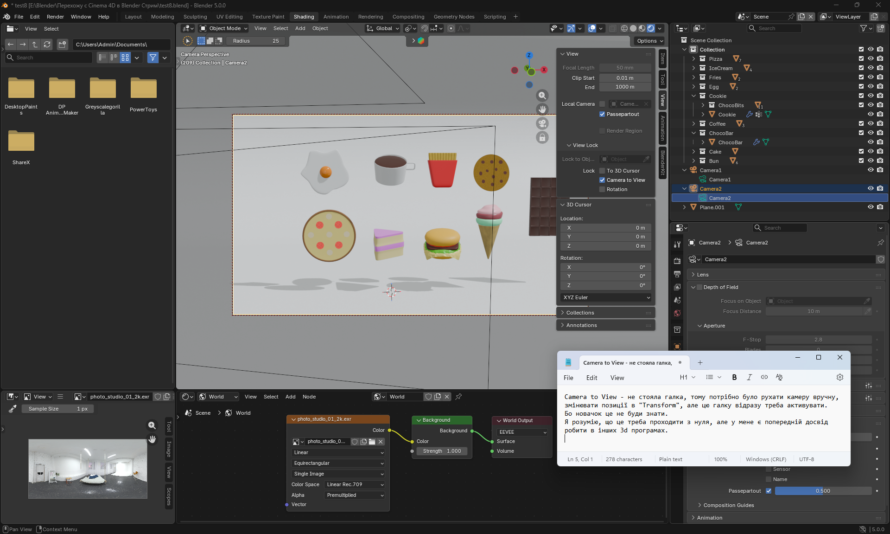Open the XYZ Euler rotation mode dropdown
The image size is (890, 534).
pyautogui.click(x=606, y=297)
